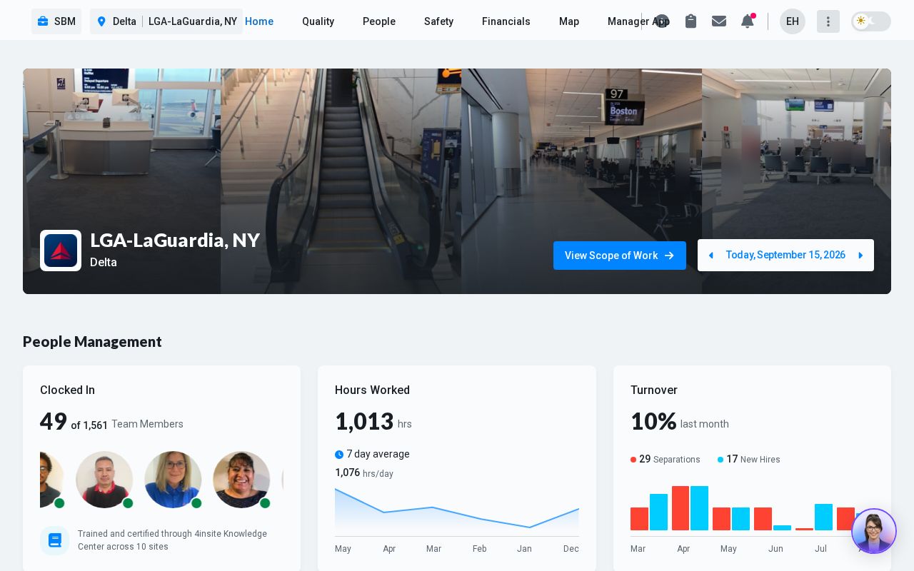This screenshot has height=571, width=914.
Task: Open the virtual assistant chat avatar
Action: (x=874, y=531)
